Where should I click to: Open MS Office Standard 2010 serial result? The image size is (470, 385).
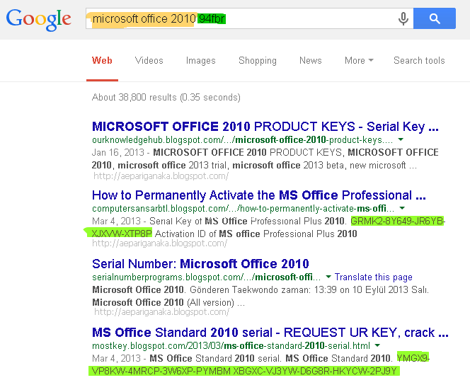tap(270, 333)
